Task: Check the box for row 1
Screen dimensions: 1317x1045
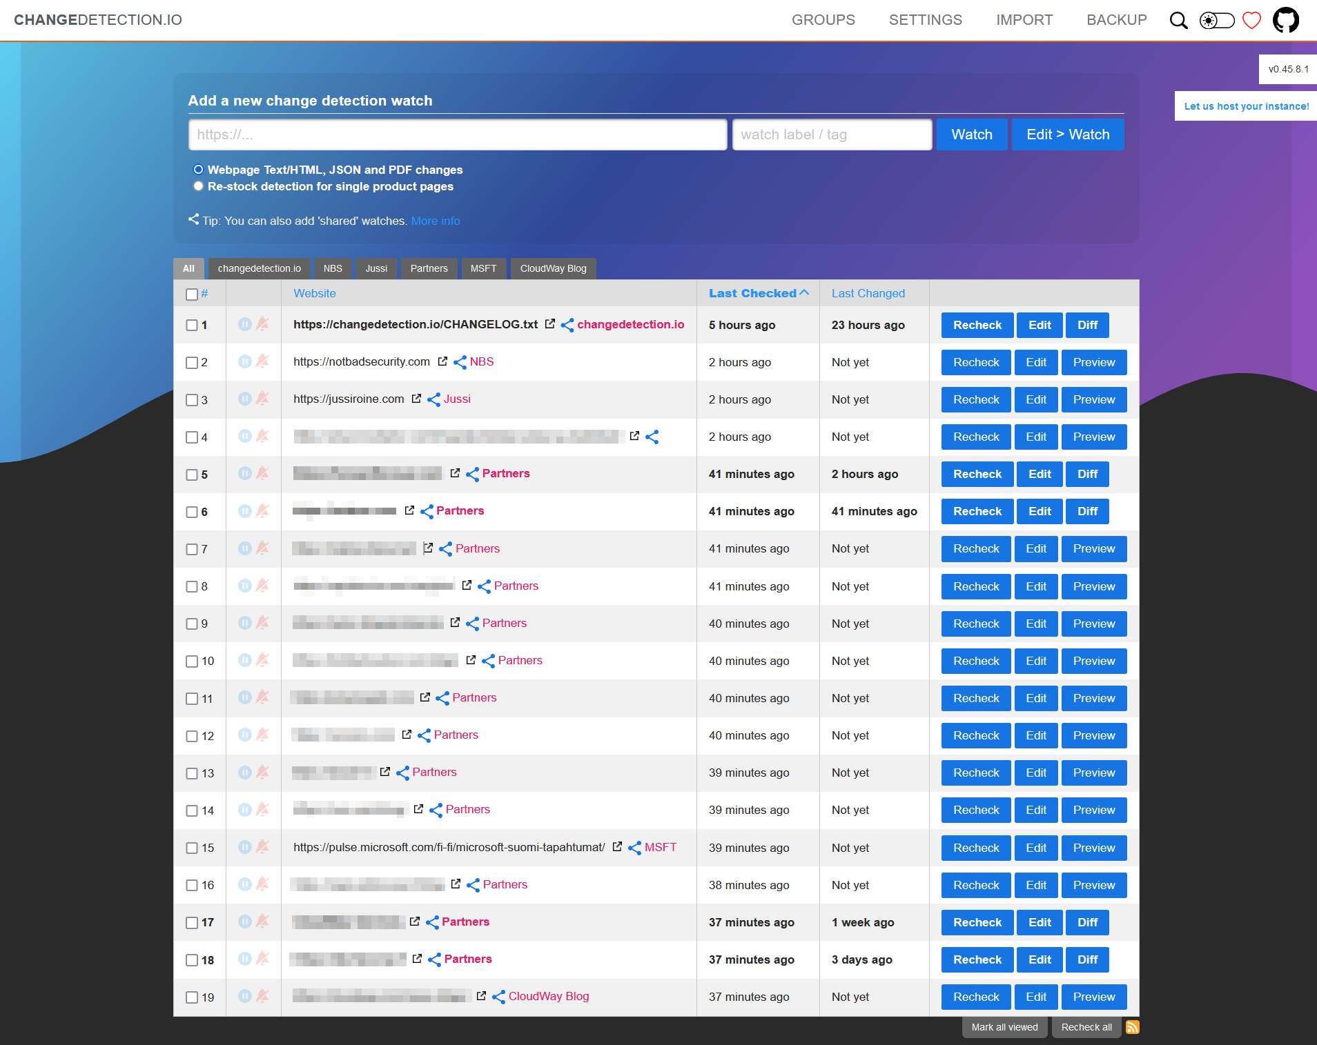Action: click(x=192, y=325)
